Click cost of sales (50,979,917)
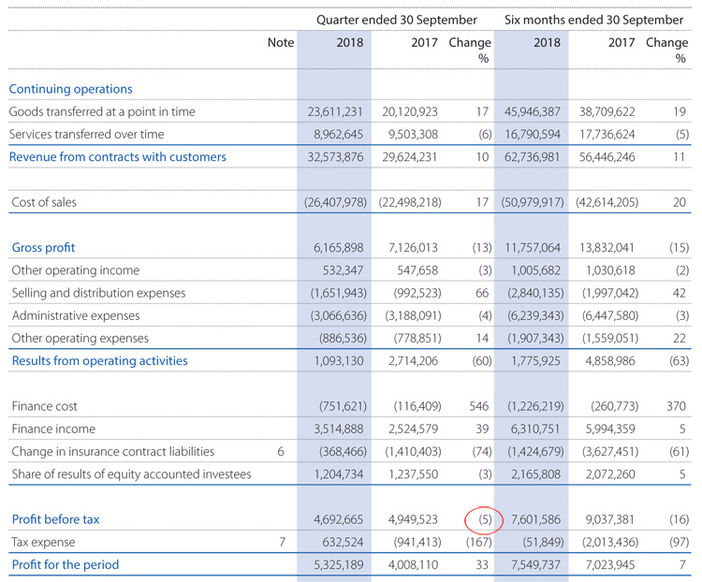The width and height of the screenshot is (702, 582). click(533, 202)
